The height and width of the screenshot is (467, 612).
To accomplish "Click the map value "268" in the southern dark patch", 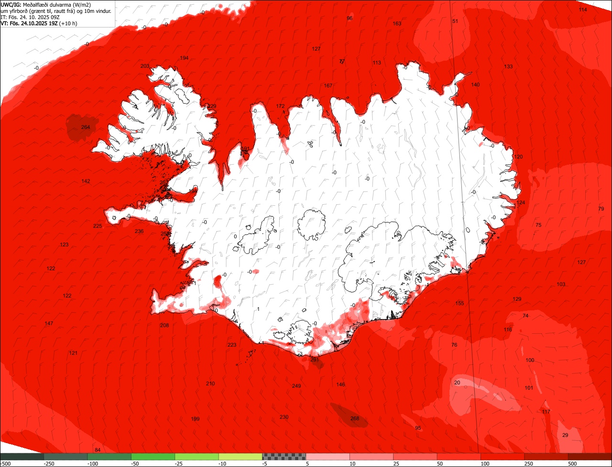I will [x=355, y=419].
